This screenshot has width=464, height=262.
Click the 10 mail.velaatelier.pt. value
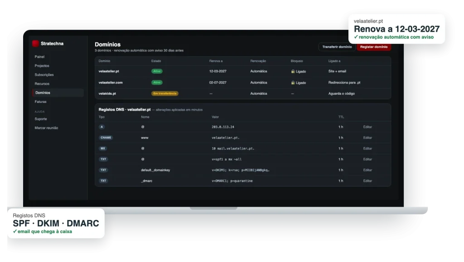pyautogui.click(x=233, y=148)
